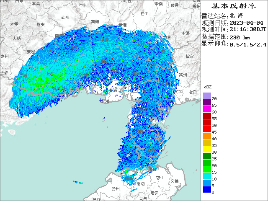Click the 澄迈 map label

141,184
